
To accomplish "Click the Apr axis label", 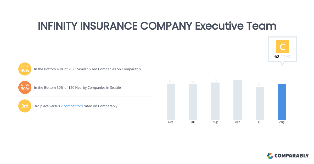I will [x=238, y=122].
